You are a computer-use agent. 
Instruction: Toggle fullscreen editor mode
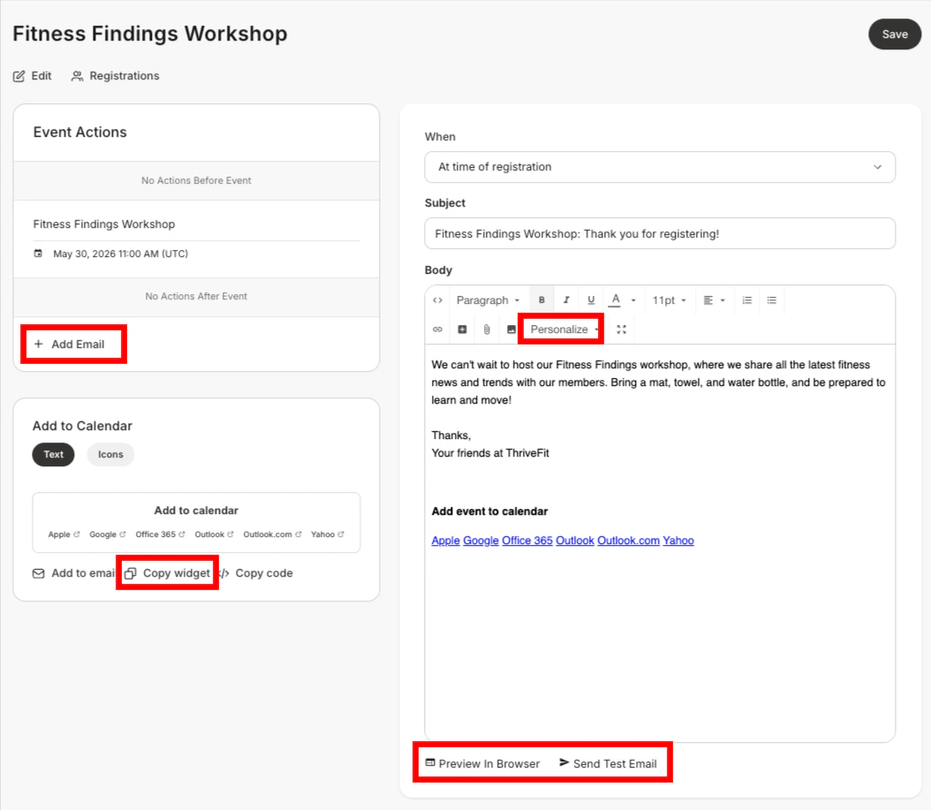(x=621, y=329)
